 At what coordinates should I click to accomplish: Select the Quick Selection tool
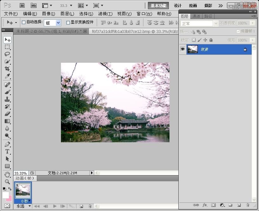(x=7, y=61)
